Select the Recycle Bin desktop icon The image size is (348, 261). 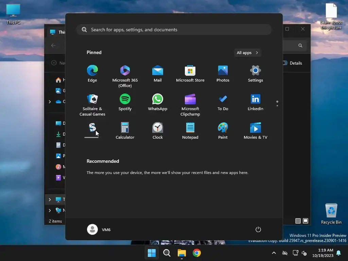click(x=331, y=214)
